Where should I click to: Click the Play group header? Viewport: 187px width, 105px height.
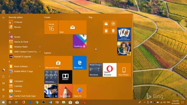[x=91, y=17]
